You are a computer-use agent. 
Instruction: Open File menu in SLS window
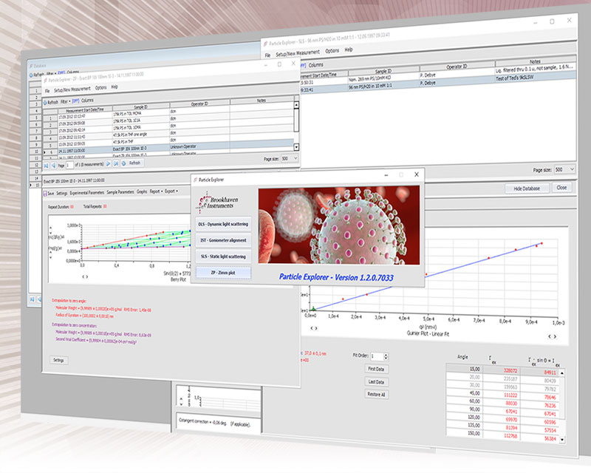[x=267, y=55]
